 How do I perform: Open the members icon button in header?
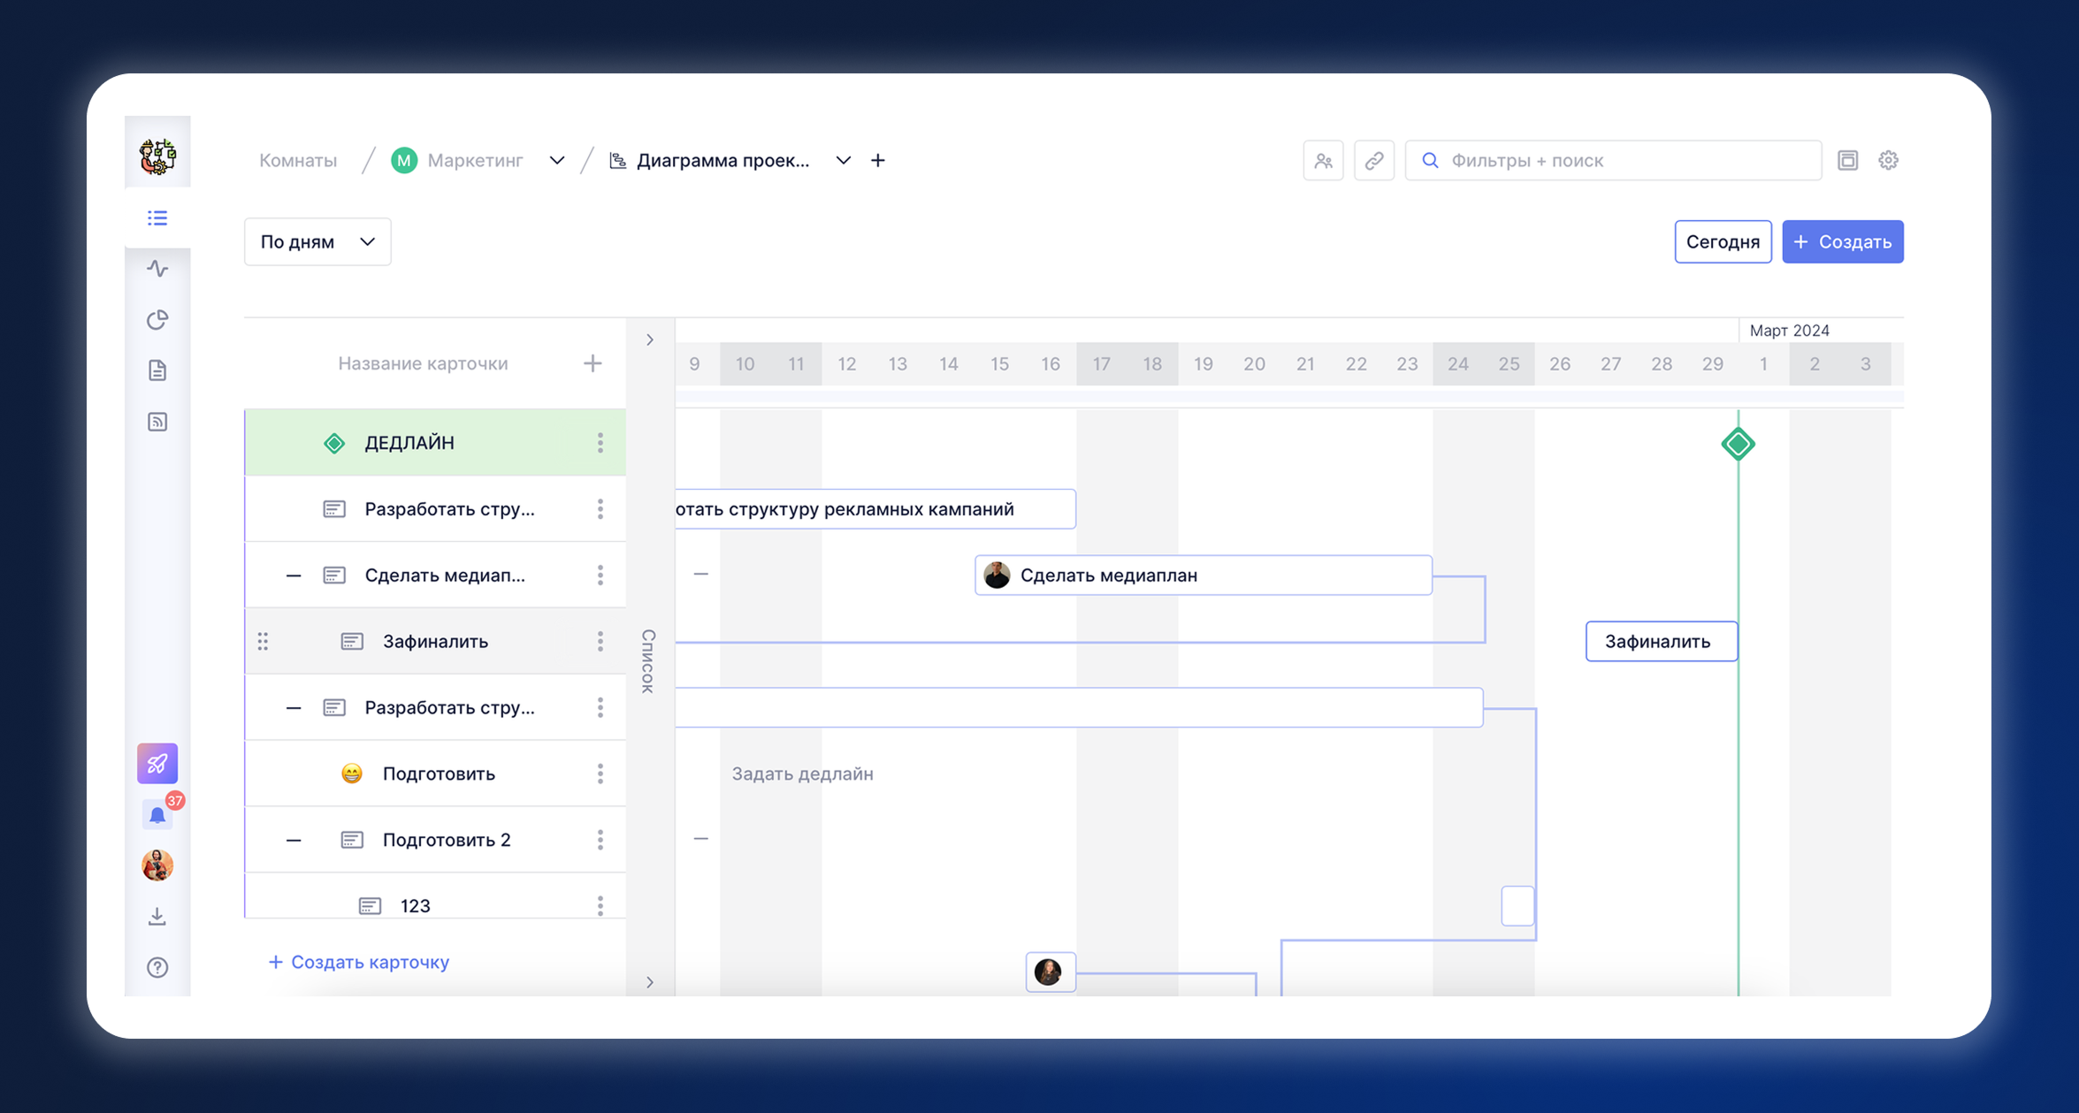pos(1324,160)
